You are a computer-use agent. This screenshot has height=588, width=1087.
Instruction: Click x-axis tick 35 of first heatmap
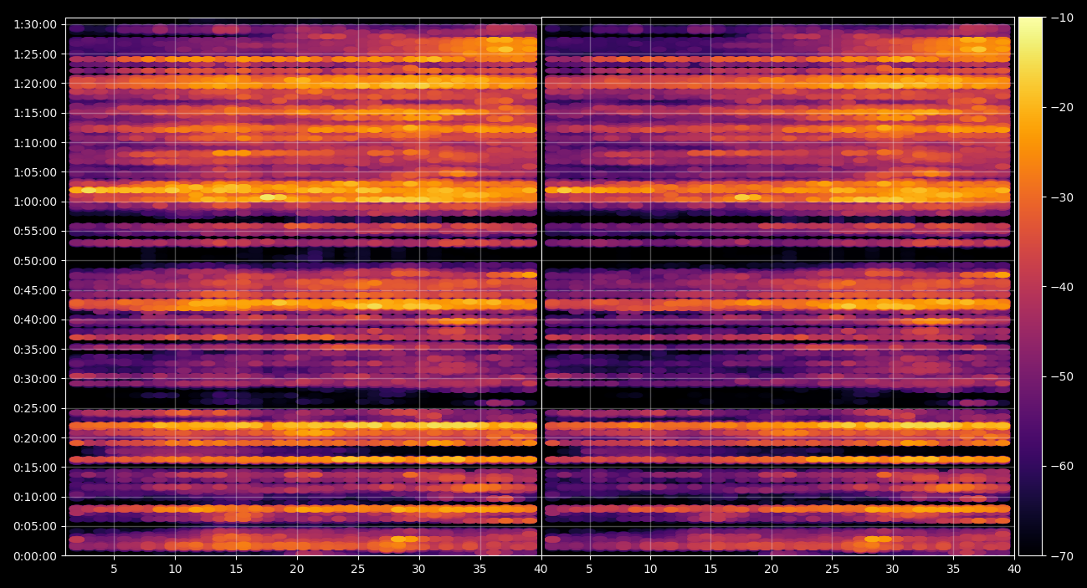click(480, 570)
